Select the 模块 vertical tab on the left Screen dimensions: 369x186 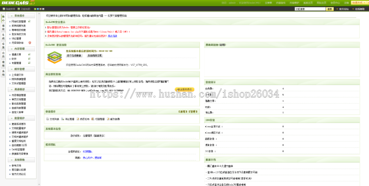tap(3, 27)
